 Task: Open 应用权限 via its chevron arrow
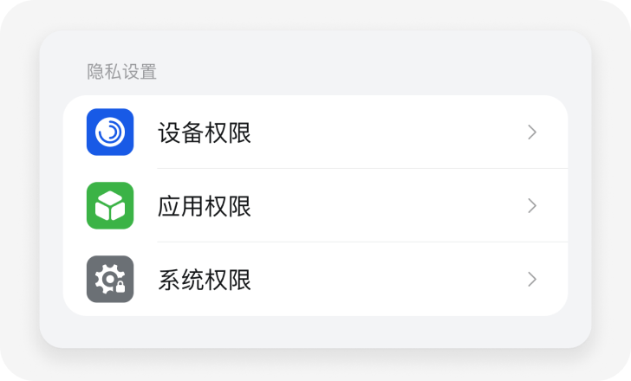click(532, 205)
